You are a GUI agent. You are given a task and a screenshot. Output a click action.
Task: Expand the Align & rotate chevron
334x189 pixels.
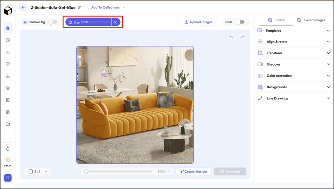point(328,42)
